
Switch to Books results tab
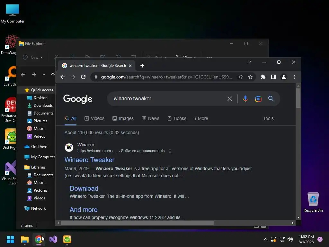click(x=177, y=118)
